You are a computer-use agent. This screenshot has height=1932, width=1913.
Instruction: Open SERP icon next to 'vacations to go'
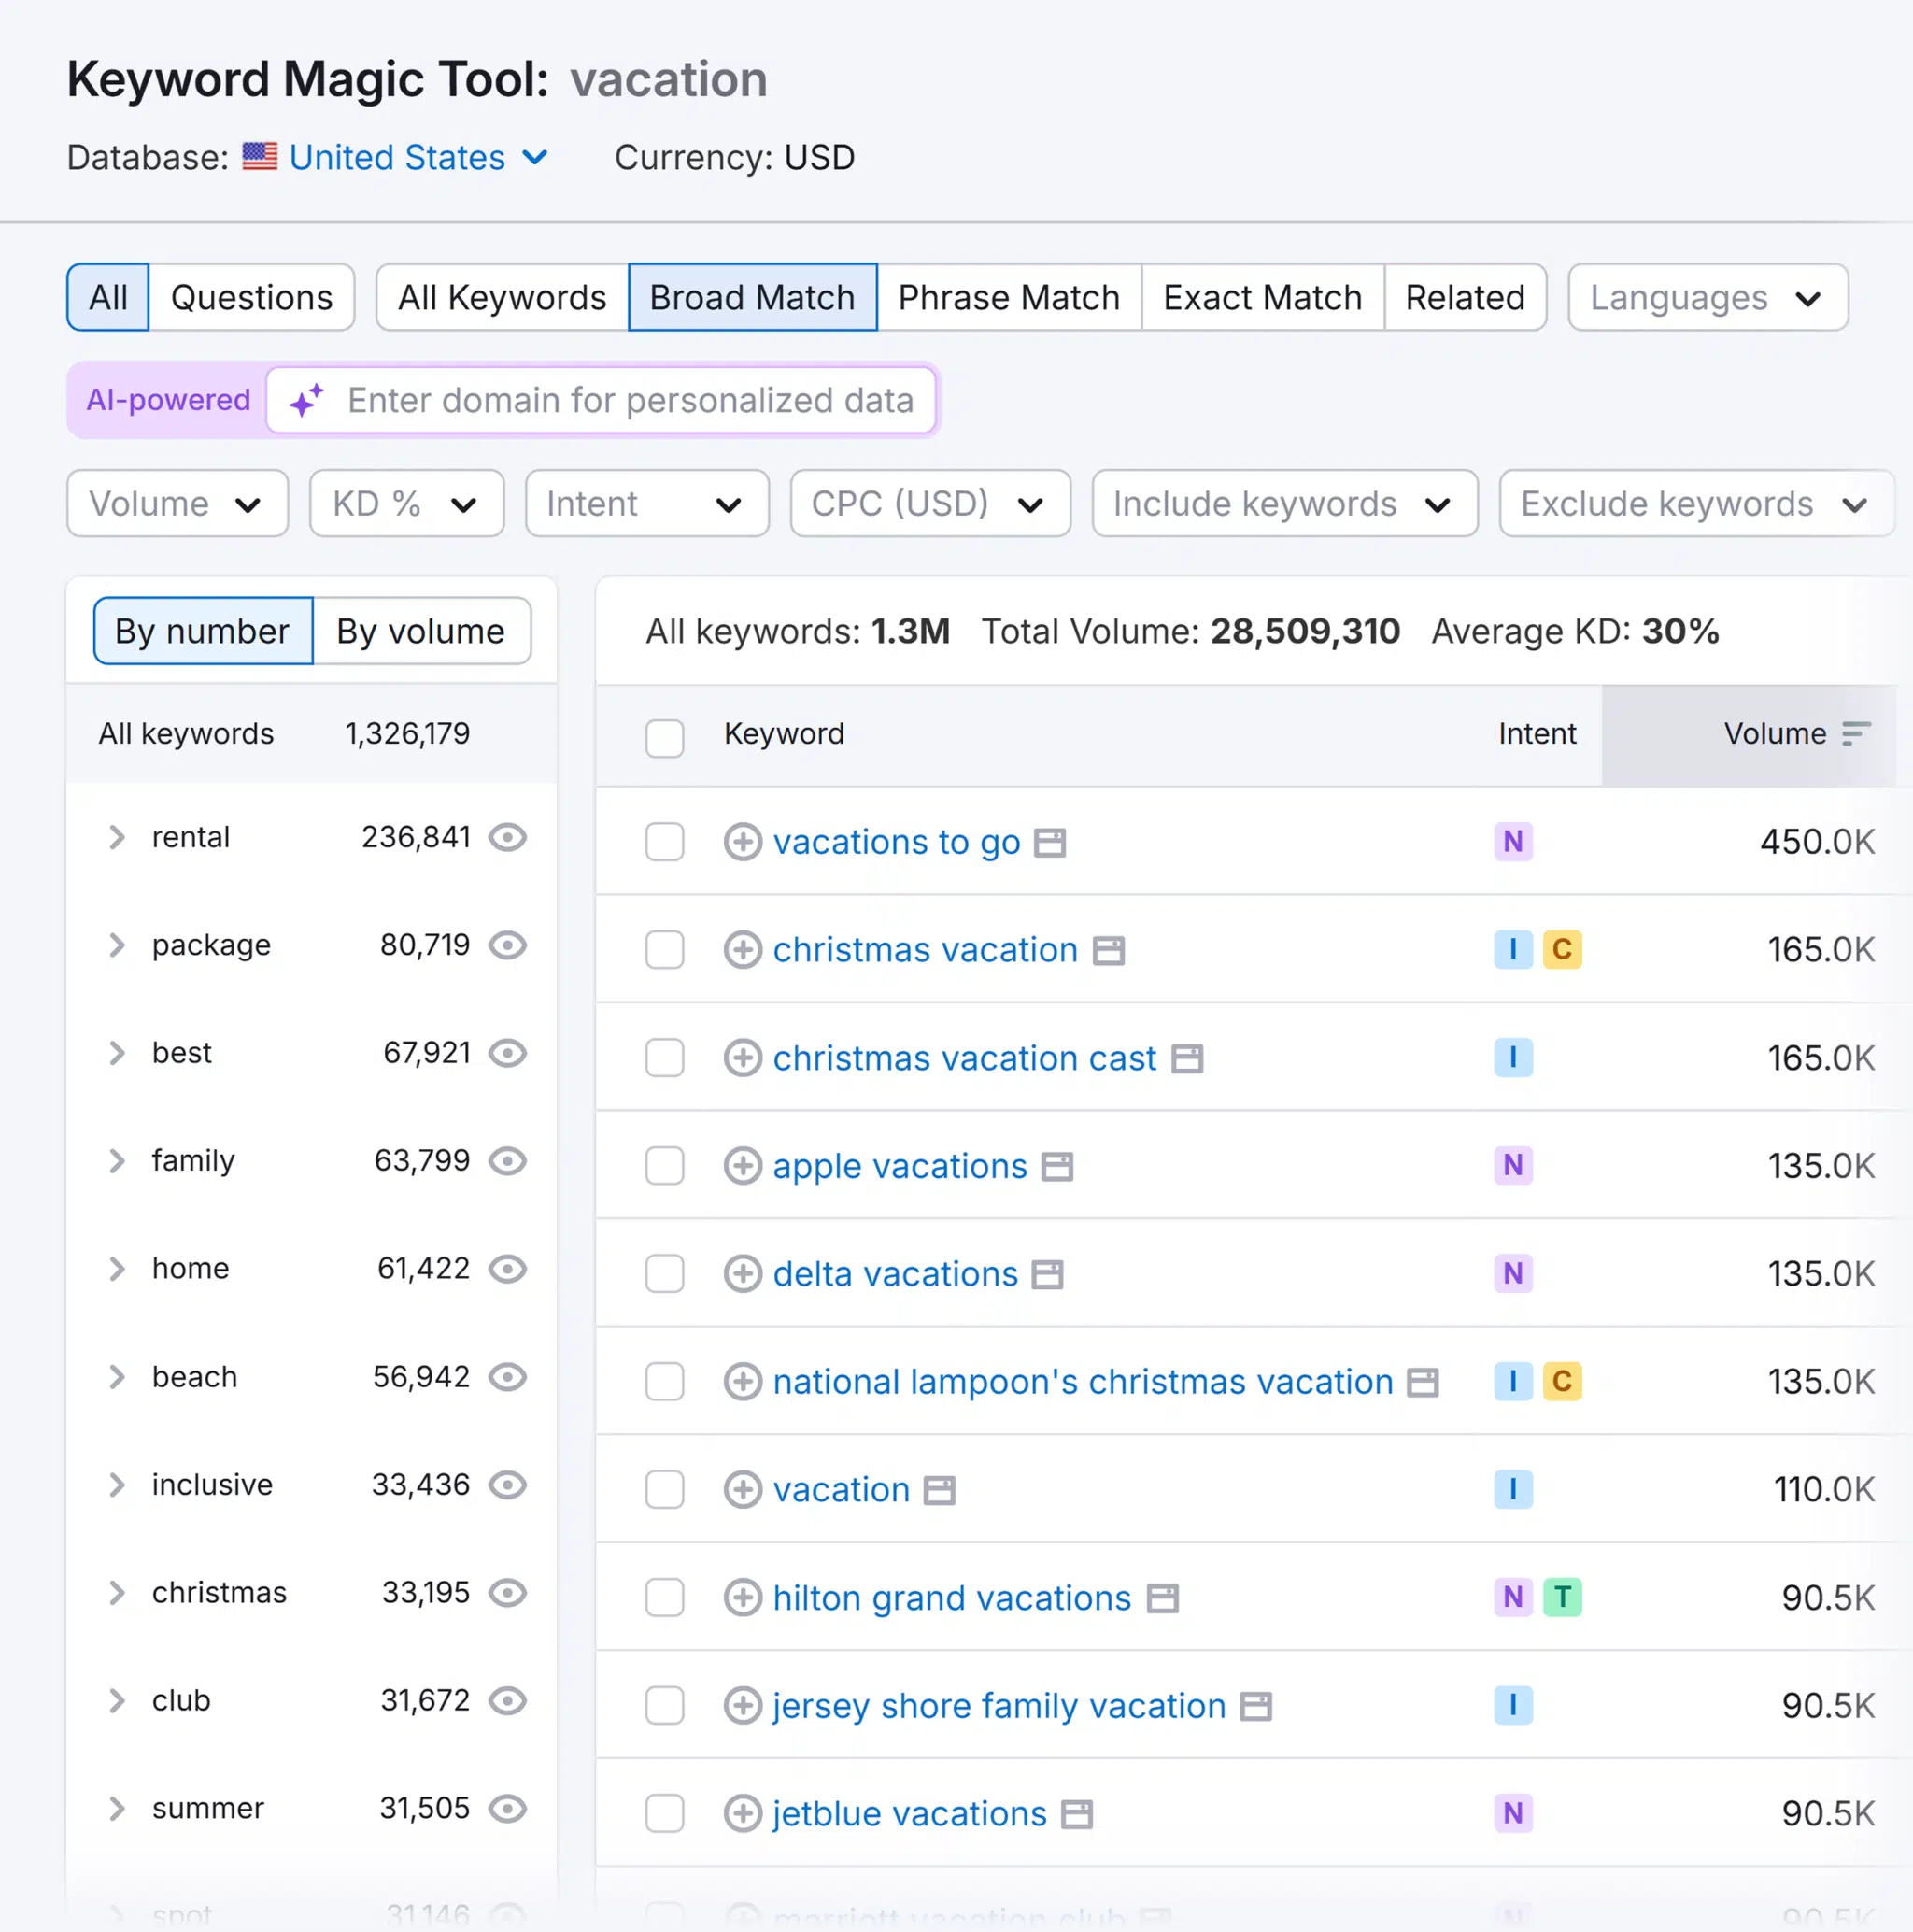coord(1049,843)
